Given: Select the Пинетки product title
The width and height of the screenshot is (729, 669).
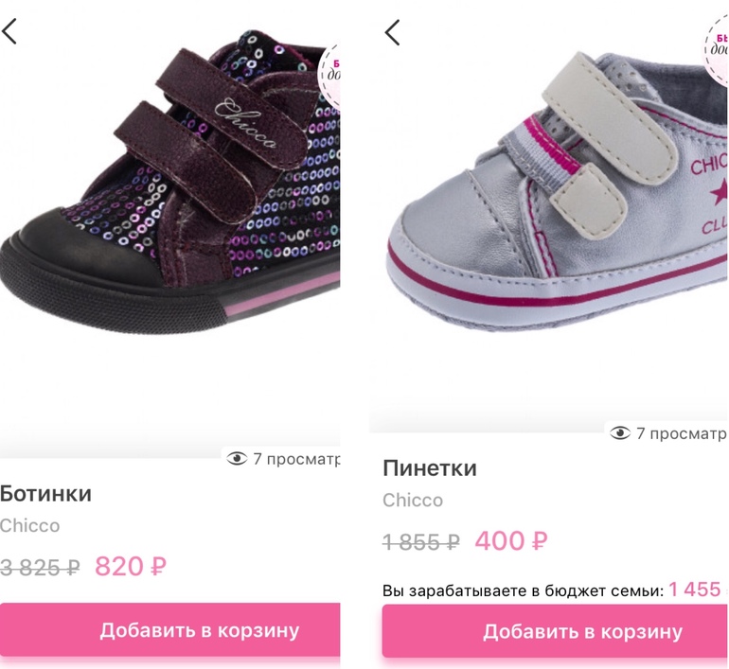Looking at the screenshot, I should (430, 468).
